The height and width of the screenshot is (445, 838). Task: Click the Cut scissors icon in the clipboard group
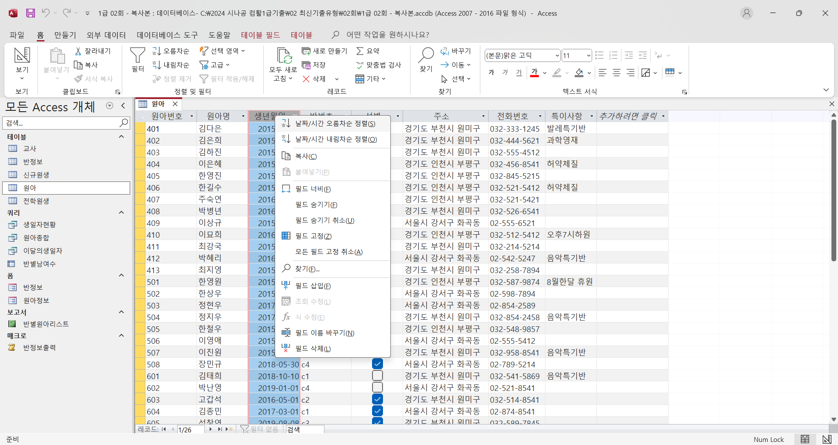coord(79,51)
